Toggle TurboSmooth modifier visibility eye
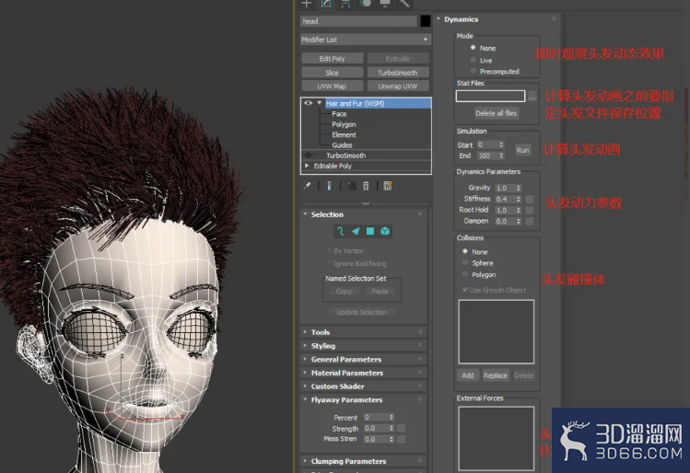 point(309,156)
